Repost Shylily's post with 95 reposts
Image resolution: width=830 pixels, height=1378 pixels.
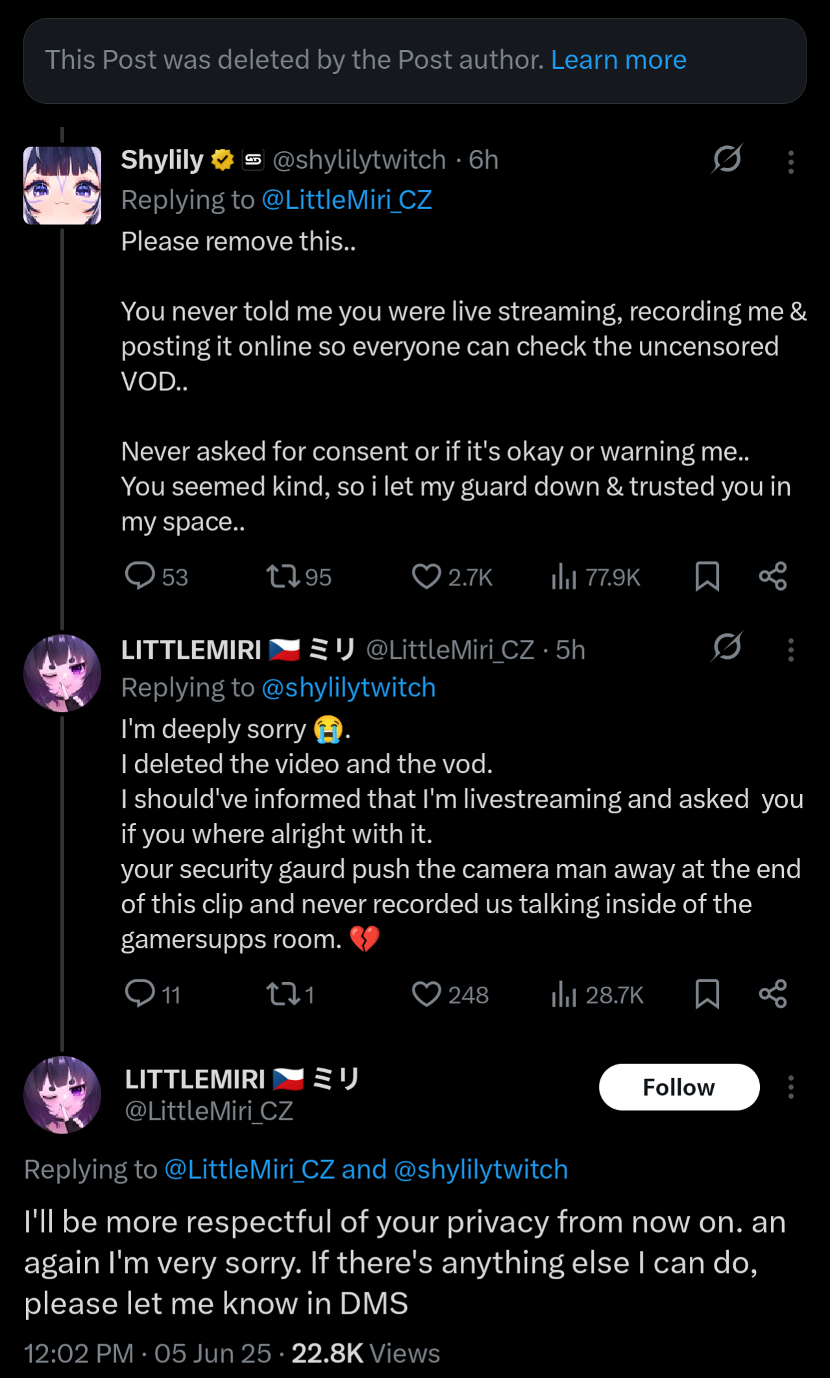click(284, 576)
